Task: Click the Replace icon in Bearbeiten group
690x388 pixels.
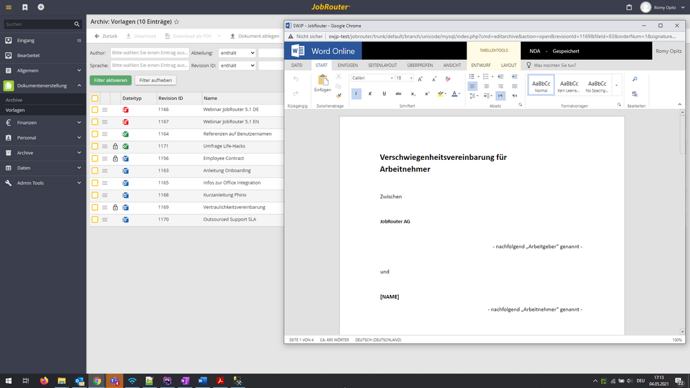Action: (x=635, y=94)
